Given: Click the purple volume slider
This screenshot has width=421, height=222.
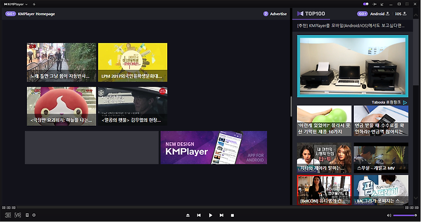Looking at the screenshot, I should 405,216.
